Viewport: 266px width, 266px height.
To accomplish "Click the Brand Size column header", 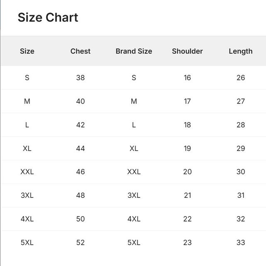I will tap(134, 51).
